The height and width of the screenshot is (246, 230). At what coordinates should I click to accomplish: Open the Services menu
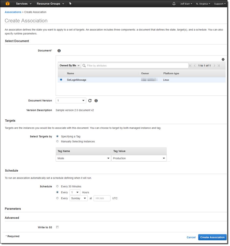pos(24,4)
